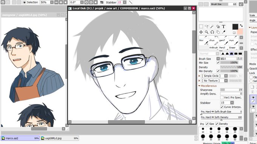The image size is (257, 144).
Task: Toggle the Prs Density checkbox
Action: point(217,124)
